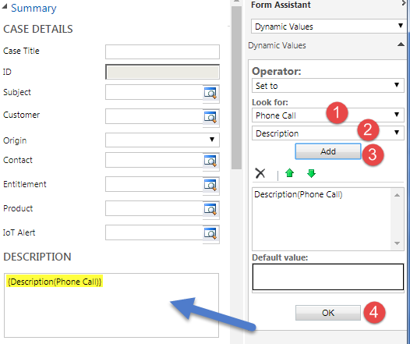Delete selected dynamic value with X icon

[260, 173]
